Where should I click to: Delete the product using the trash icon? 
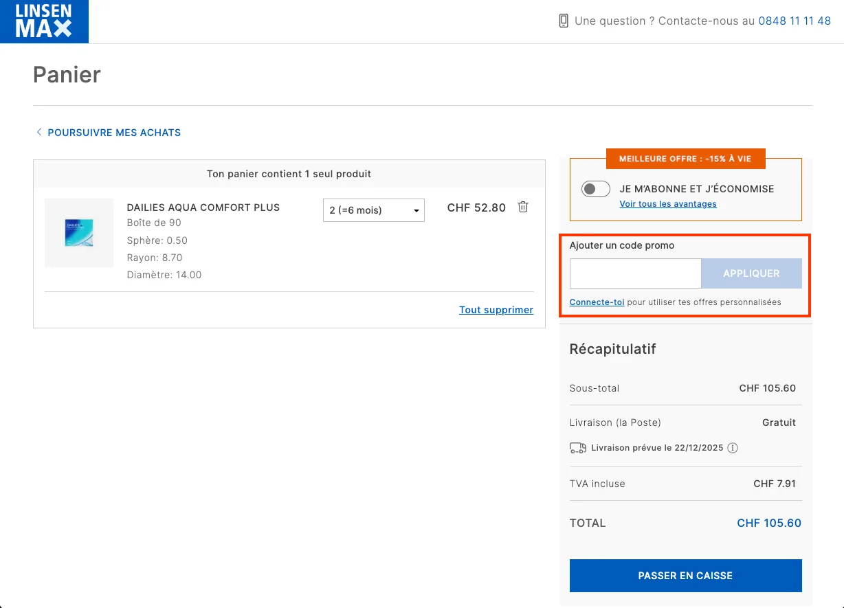pos(522,207)
